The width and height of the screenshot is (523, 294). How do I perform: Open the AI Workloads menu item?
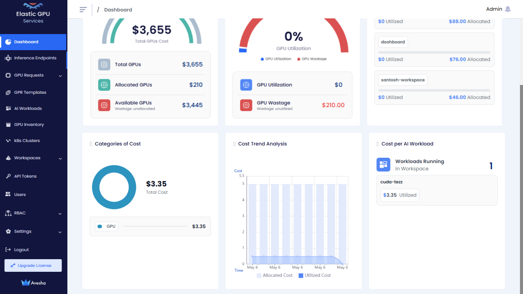click(x=28, y=109)
